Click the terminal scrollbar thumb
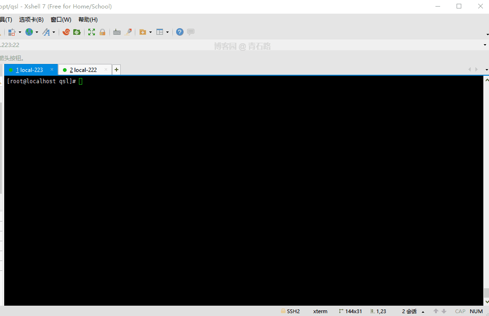Image resolution: width=489 pixels, height=316 pixels. pos(486,293)
